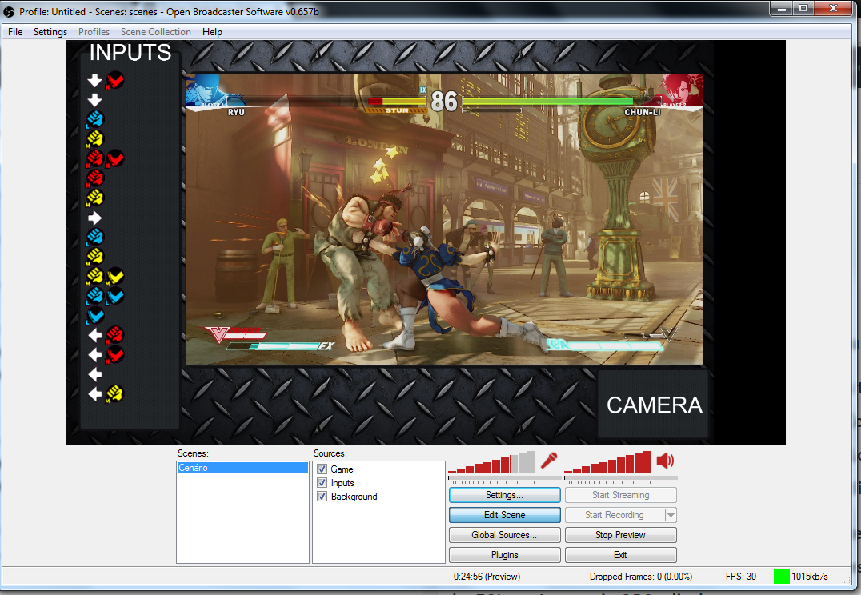This screenshot has width=861, height=595.
Task: Click Start Recording button
Action: pos(615,515)
